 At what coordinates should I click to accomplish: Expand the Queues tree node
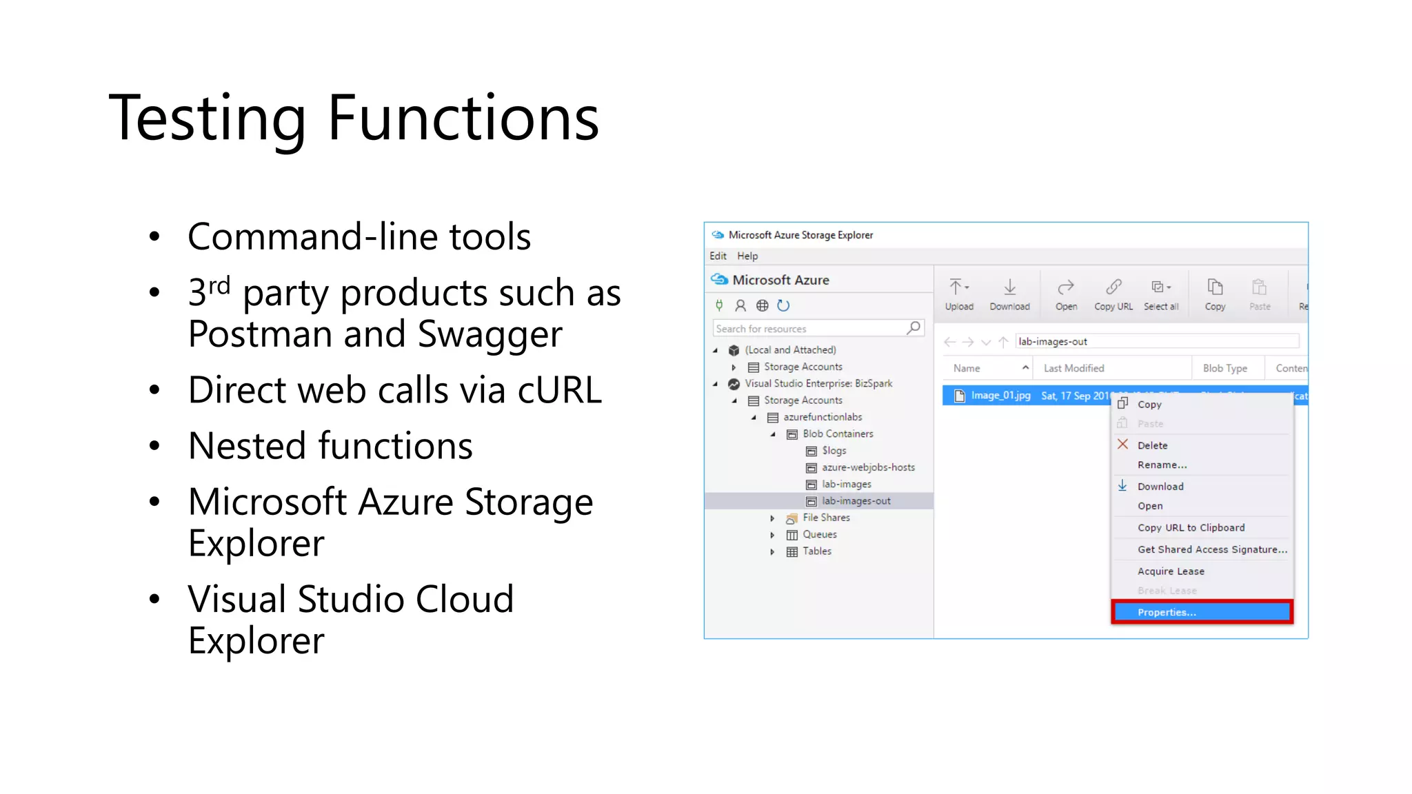pyautogui.click(x=772, y=535)
